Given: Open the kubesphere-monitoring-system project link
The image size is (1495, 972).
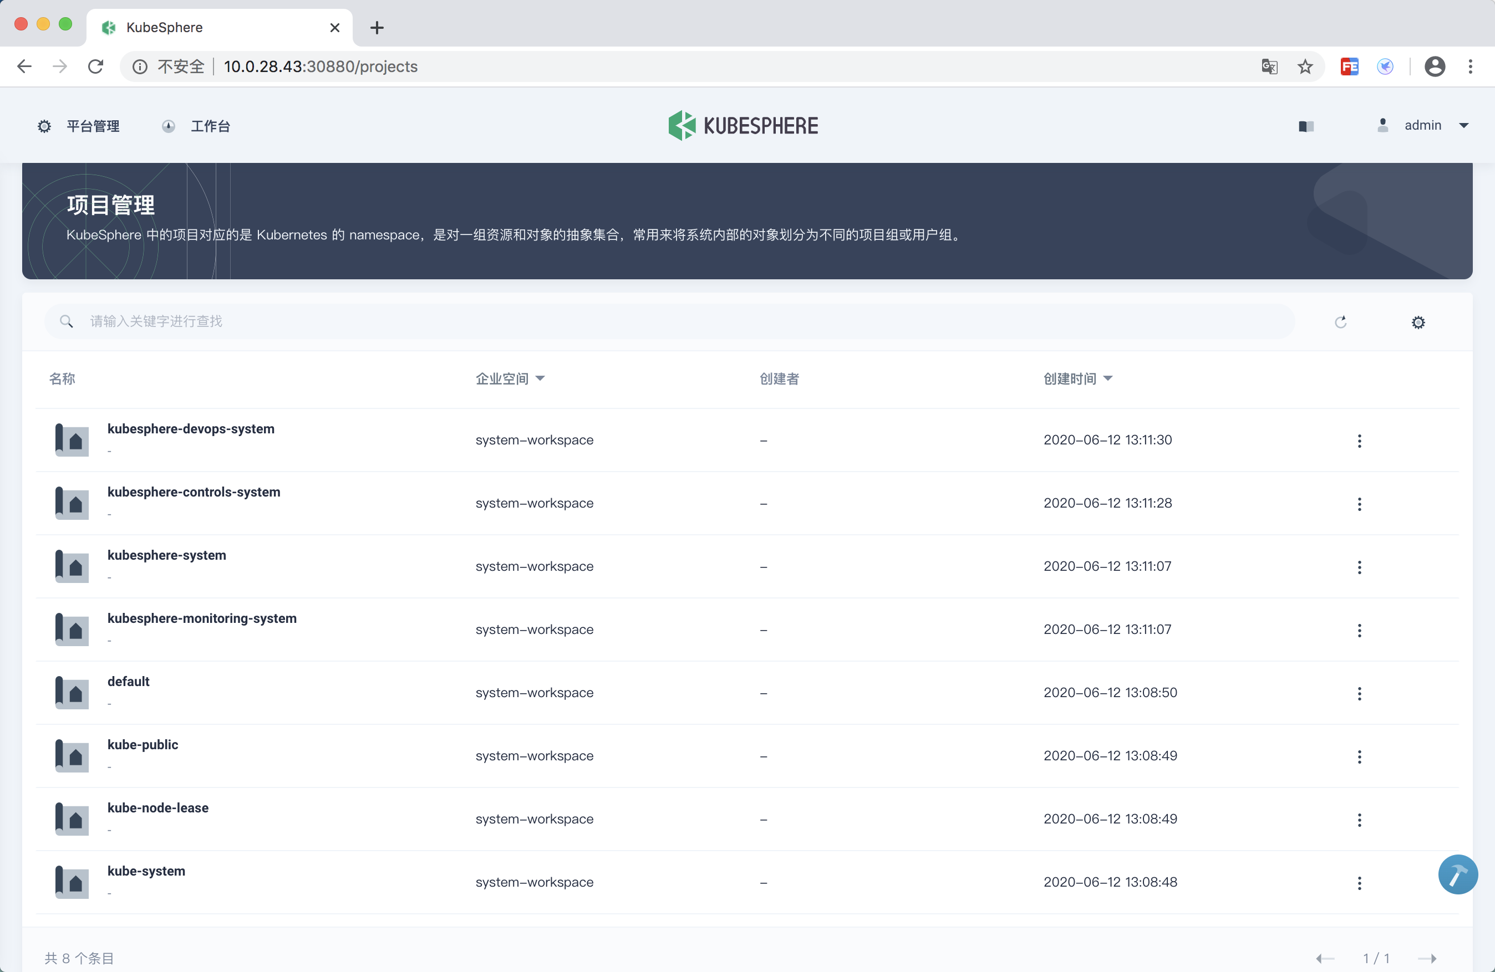Looking at the screenshot, I should pyautogui.click(x=202, y=618).
